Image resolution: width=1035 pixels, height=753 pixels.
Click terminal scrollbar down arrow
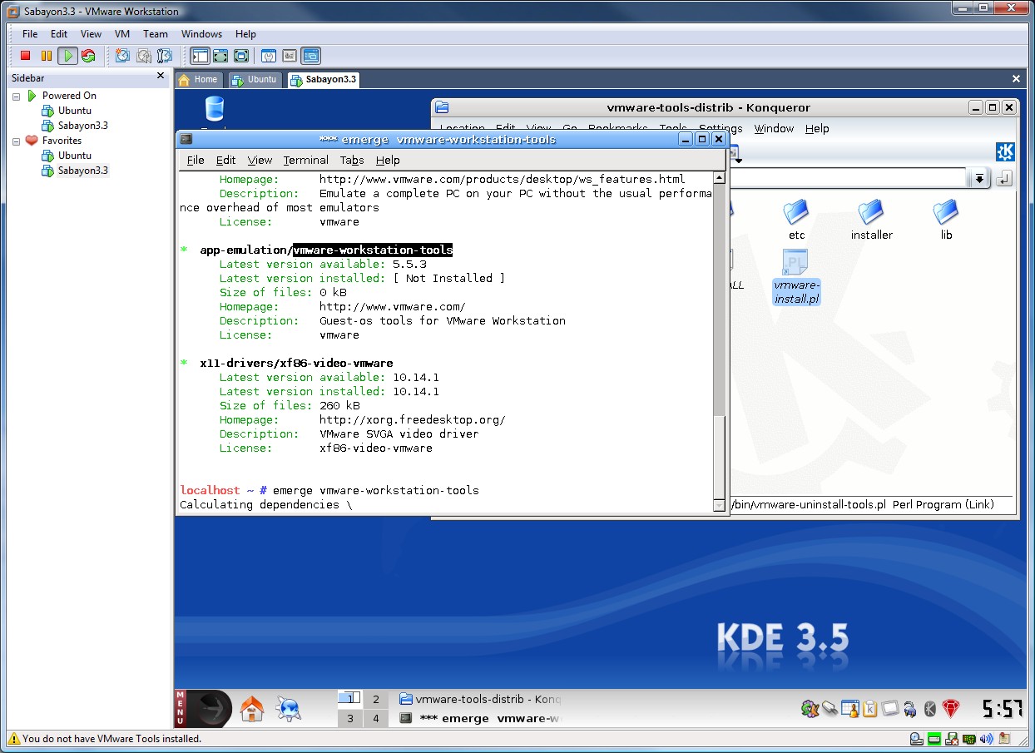tap(720, 505)
